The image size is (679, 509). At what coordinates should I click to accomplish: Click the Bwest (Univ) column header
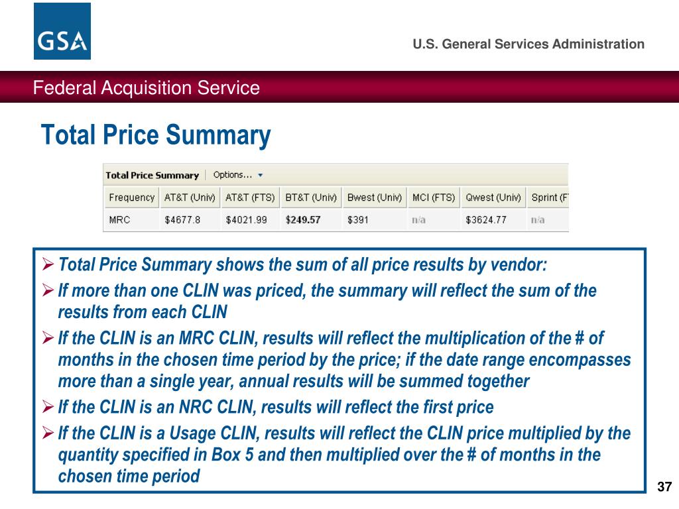pos(375,198)
